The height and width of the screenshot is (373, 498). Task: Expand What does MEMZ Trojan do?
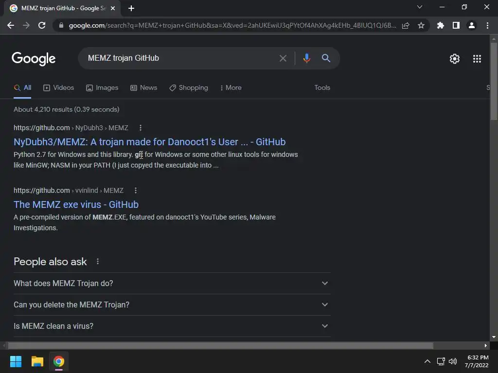click(172, 283)
